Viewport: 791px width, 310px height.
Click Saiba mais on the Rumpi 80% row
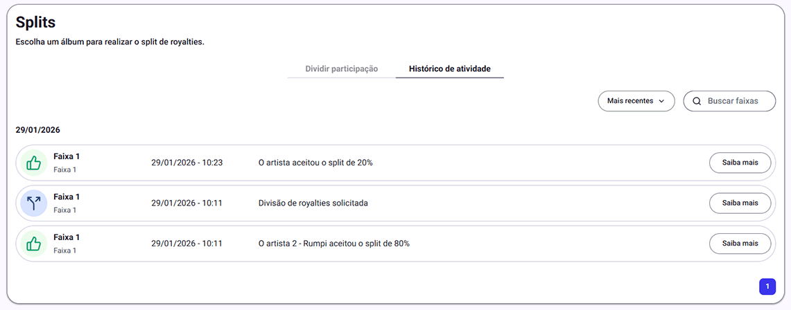click(740, 244)
